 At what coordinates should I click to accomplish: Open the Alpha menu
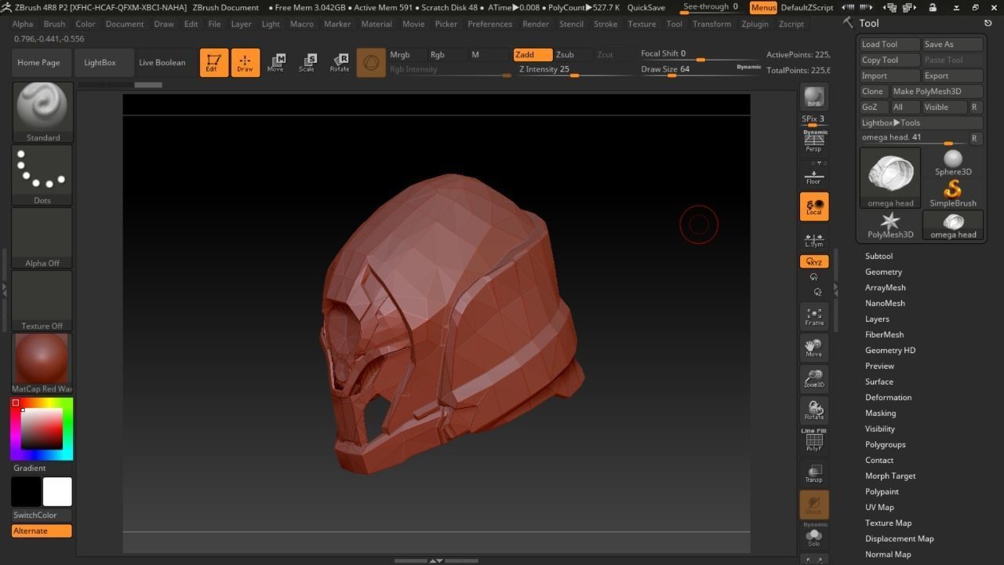[23, 24]
